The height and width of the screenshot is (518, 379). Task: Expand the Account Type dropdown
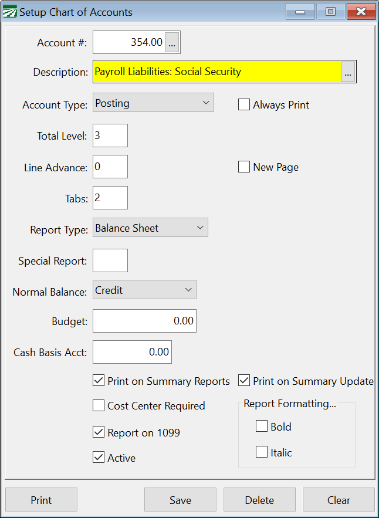point(153,103)
